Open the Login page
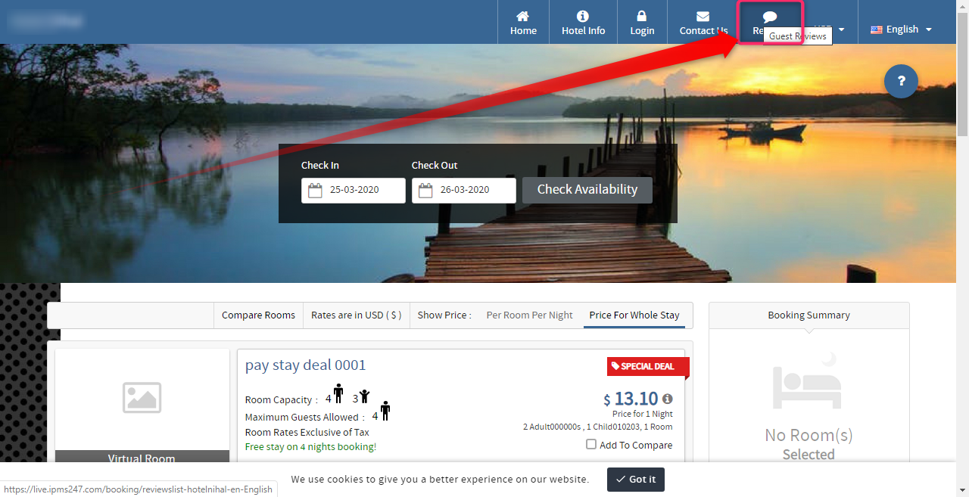The height and width of the screenshot is (497, 969). pyautogui.click(x=642, y=22)
